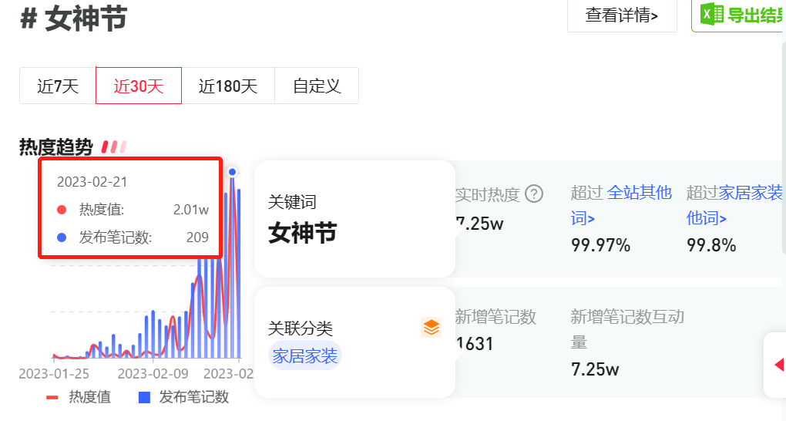Click the Excel icon on export button
Screen dimensions: 786x421
point(712,14)
